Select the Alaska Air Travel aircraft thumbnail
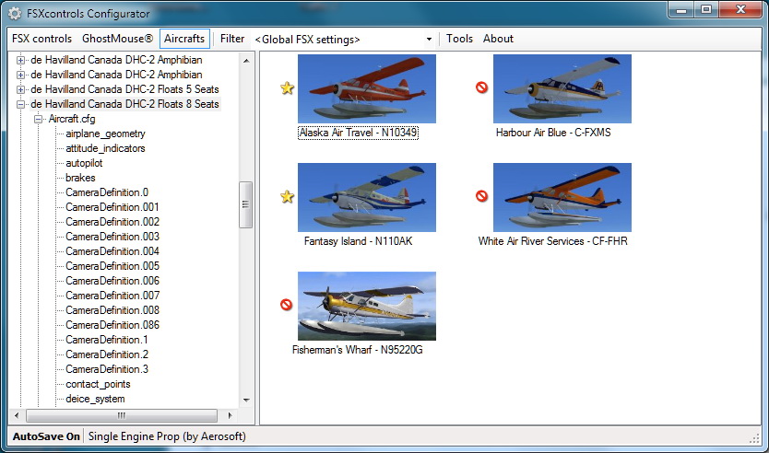The height and width of the screenshot is (453, 769). point(367,88)
